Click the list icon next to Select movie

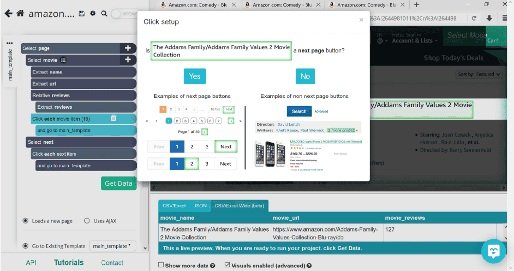coord(63,60)
